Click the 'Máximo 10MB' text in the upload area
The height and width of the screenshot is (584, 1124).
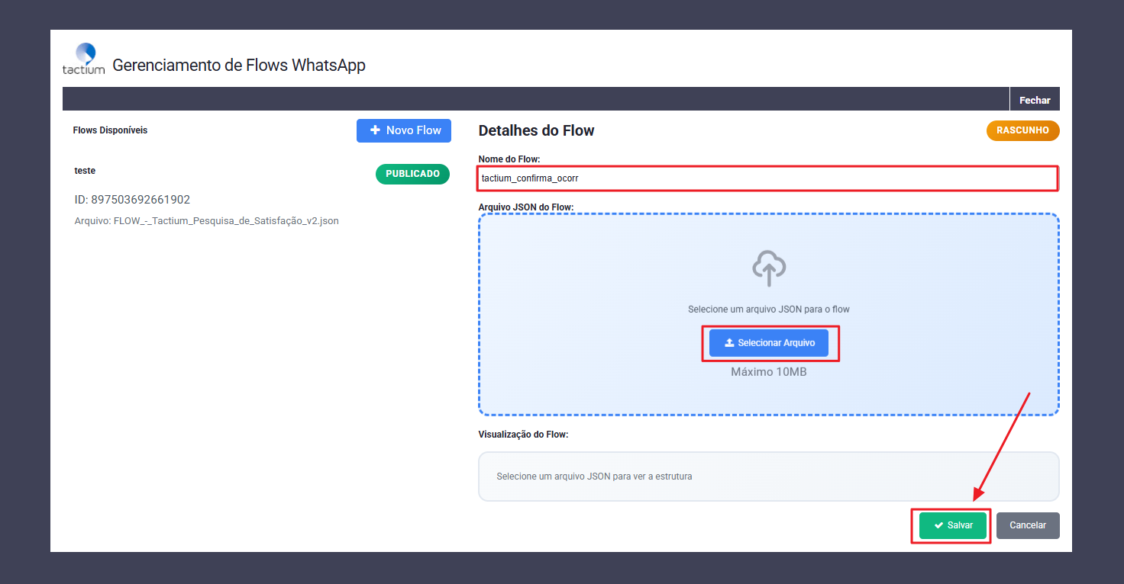point(768,372)
